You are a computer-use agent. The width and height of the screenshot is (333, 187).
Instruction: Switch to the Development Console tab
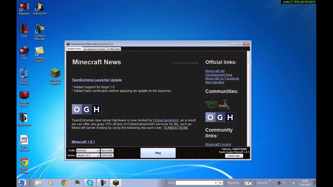94,49
